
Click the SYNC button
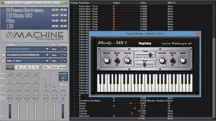48,2
